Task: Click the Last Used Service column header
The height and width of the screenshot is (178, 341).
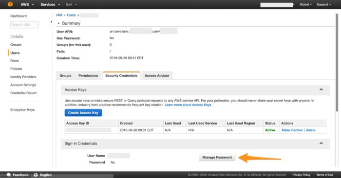Action: click(206, 123)
